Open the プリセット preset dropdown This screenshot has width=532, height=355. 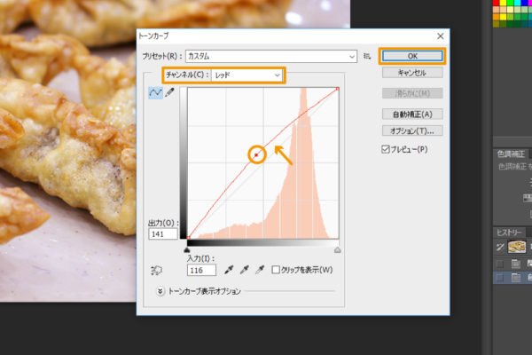[x=270, y=56]
